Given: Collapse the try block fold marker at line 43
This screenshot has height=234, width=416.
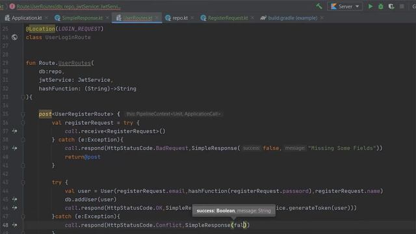Looking at the screenshot, I should click(x=23, y=183).
